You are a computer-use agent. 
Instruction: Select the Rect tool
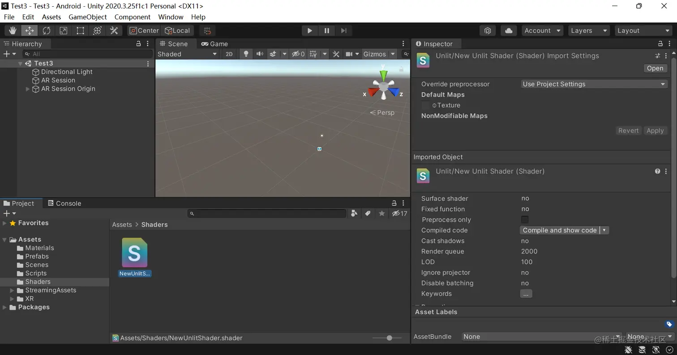click(80, 30)
